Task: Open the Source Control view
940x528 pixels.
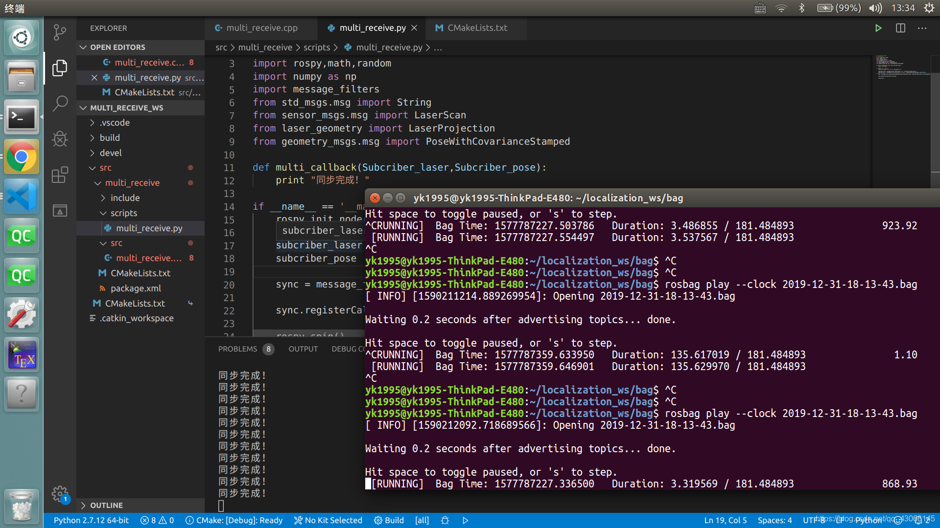Action: coord(60,32)
